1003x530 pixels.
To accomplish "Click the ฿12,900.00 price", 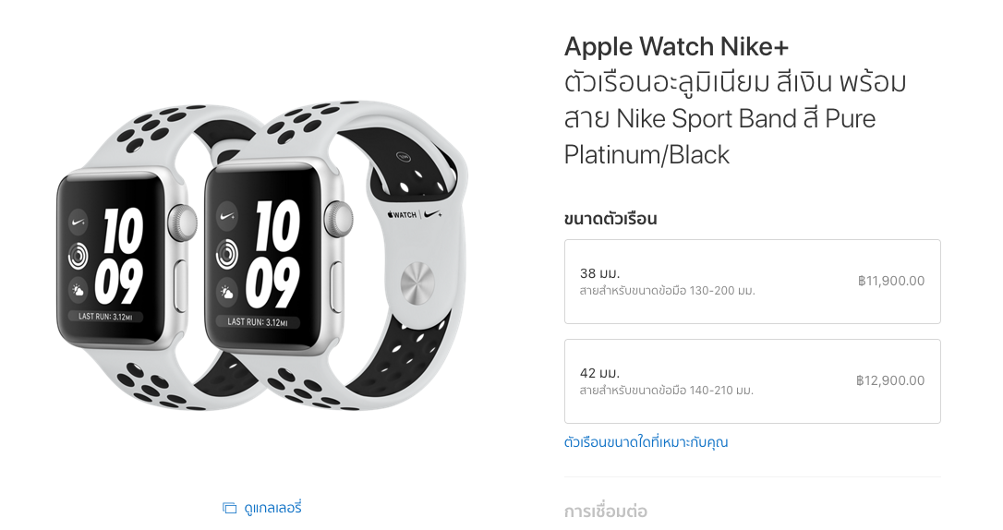I will click(890, 380).
